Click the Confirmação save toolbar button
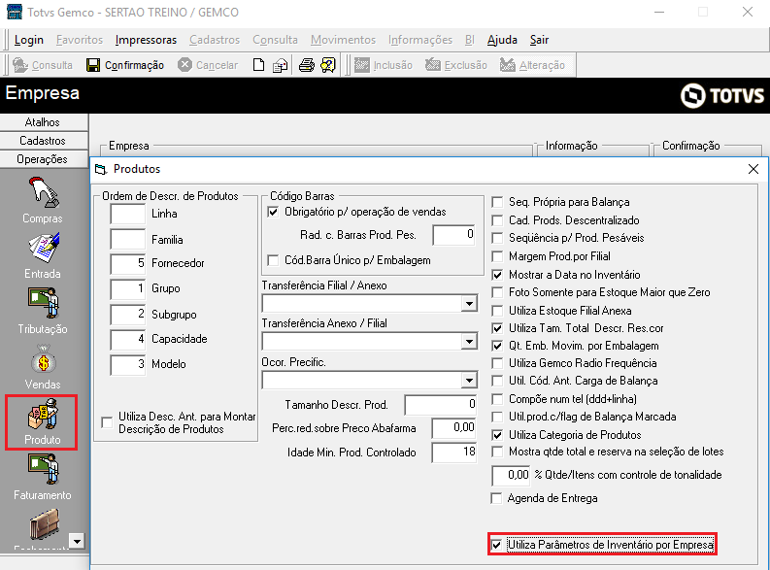 tap(124, 65)
